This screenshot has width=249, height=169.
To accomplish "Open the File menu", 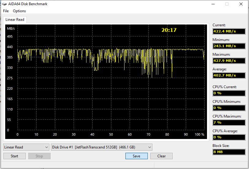I will [6, 11].
